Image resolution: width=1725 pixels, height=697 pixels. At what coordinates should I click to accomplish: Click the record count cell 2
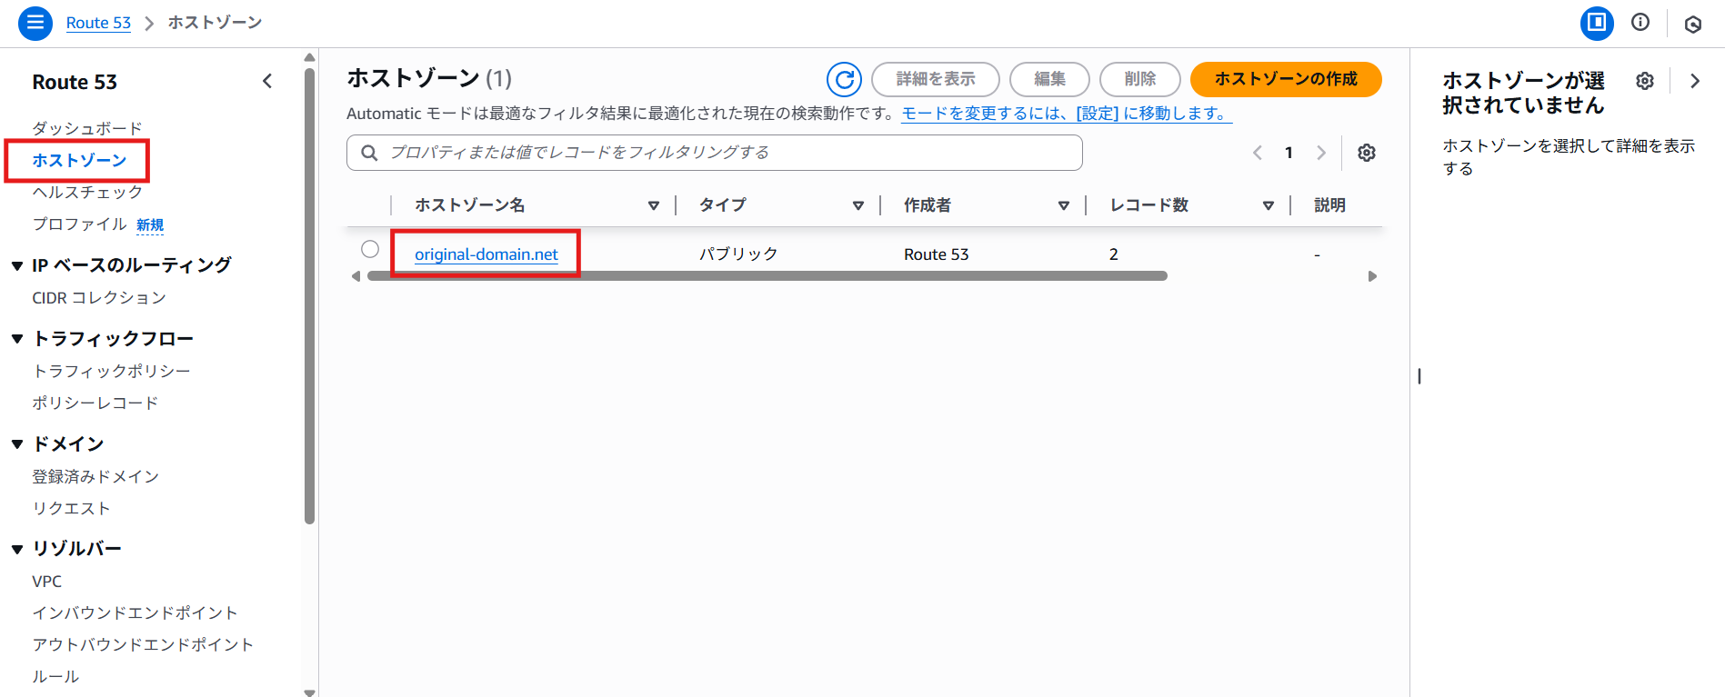click(x=1114, y=254)
